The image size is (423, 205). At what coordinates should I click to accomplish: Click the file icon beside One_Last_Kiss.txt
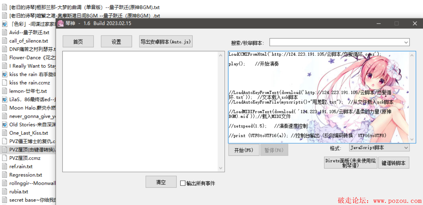click(x=5, y=133)
